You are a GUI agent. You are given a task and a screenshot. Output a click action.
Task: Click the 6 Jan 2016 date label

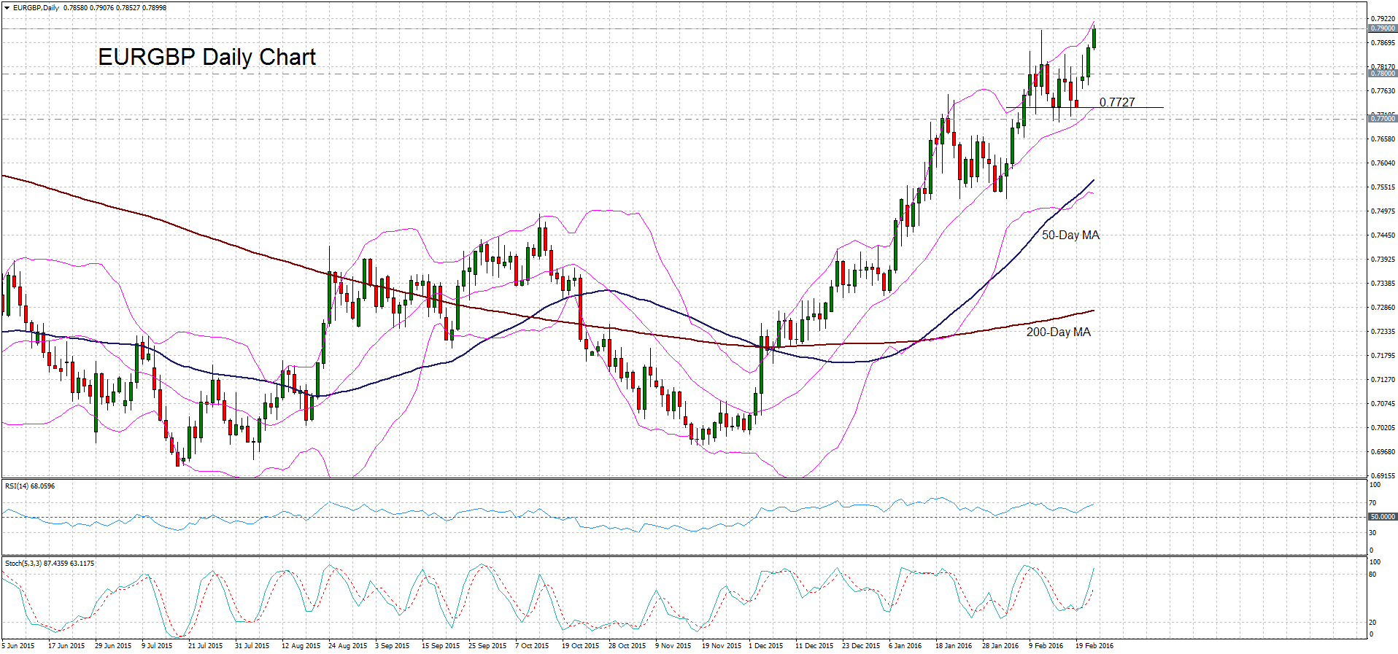pyautogui.click(x=905, y=646)
